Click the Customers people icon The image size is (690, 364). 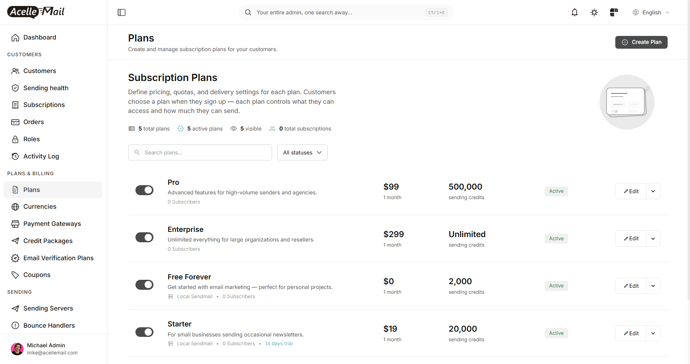(x=15, y=71)
